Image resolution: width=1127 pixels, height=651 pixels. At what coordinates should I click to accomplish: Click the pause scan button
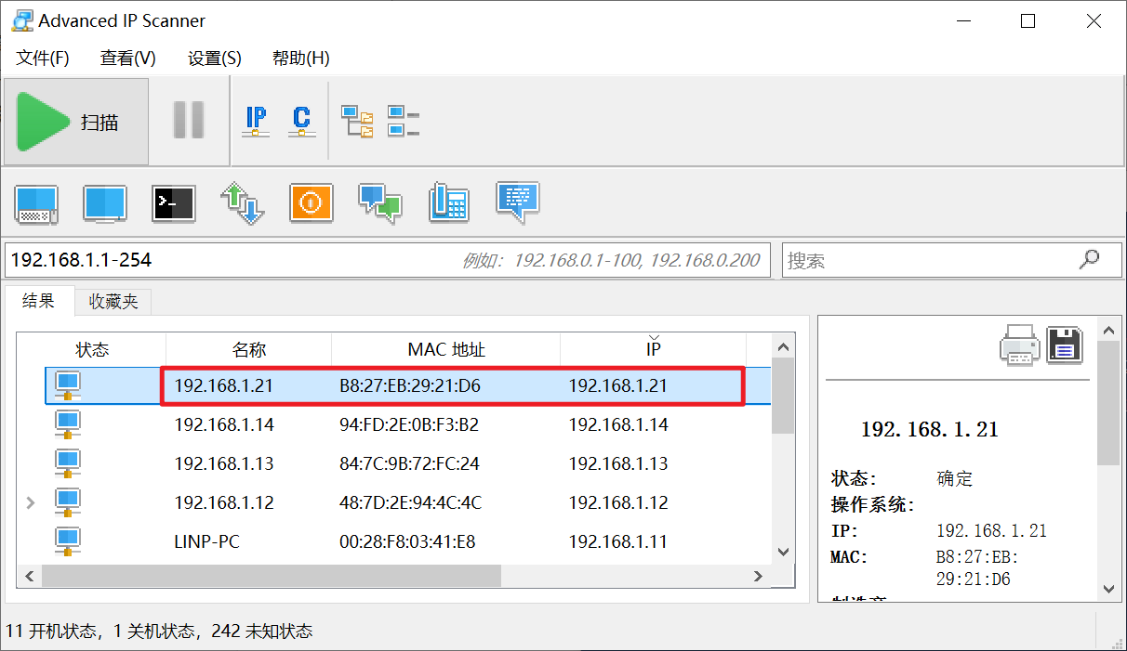tap(189, 121)
